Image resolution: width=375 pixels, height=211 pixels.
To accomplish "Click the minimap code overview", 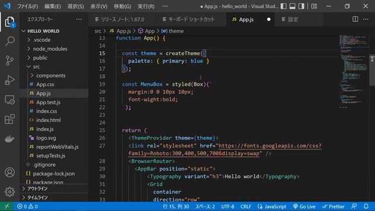I will click(x=353, y=72).
